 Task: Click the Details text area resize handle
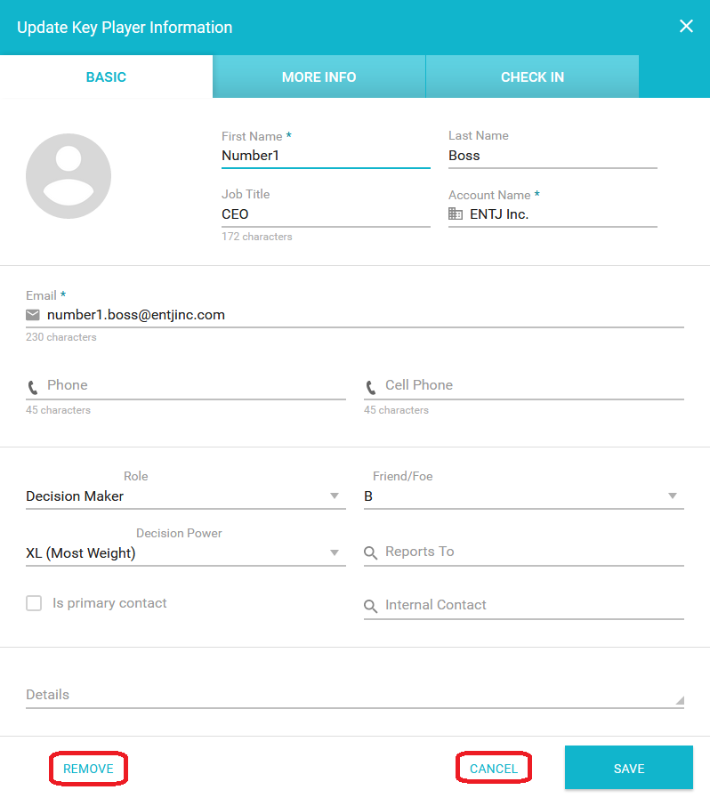pyautogui.click(x=680, y=701)
